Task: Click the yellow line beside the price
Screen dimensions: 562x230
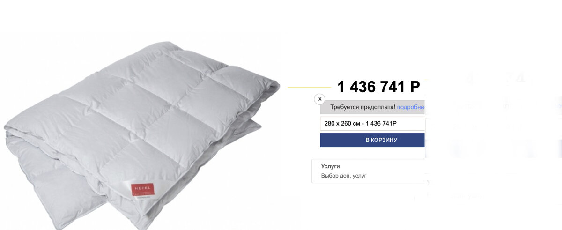Action: coord(309,87)
